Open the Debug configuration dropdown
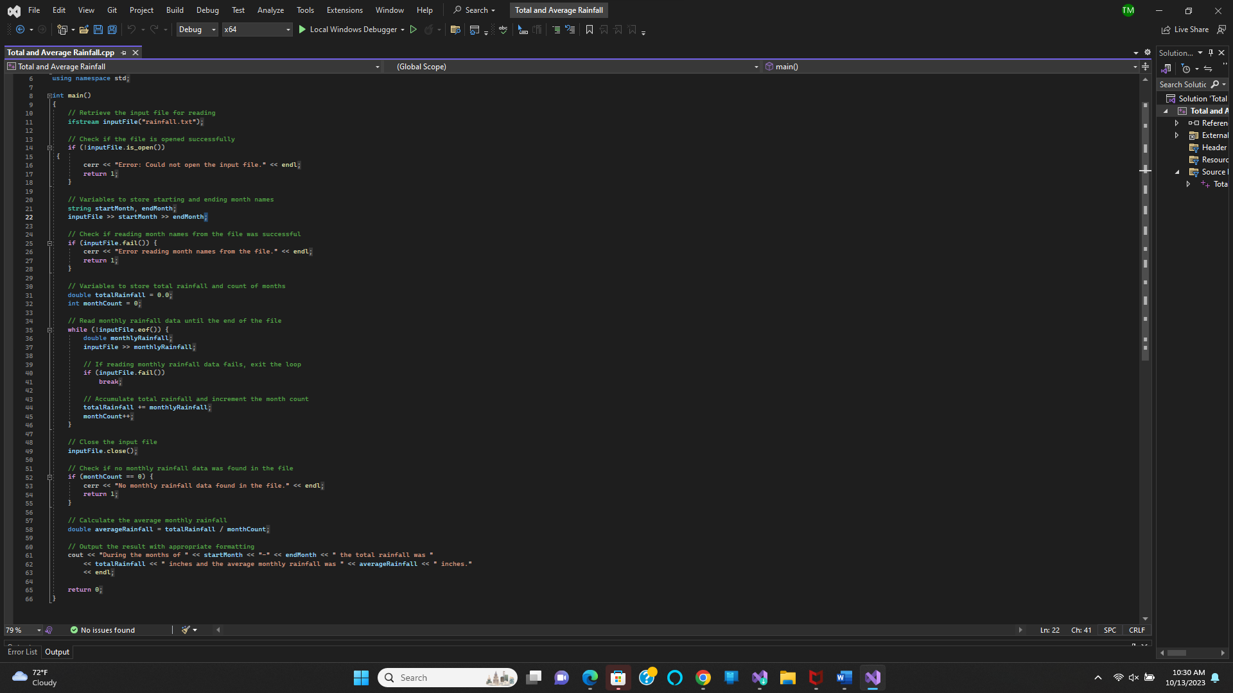The width and height of the screenshot is (1233, 693). point(197,30)
